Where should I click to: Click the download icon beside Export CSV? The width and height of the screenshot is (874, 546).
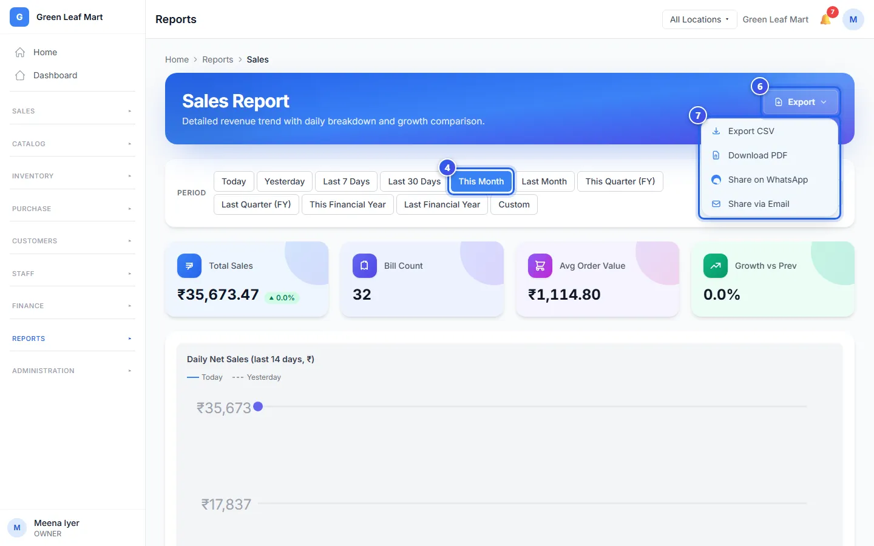point(716,131)
